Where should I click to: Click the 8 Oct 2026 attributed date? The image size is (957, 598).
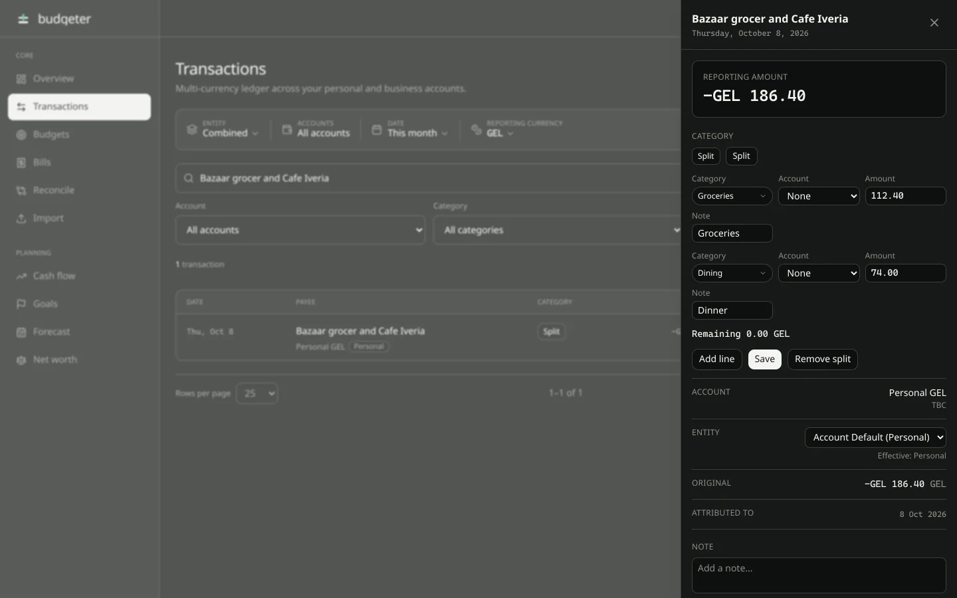click(x=922, y=514)
